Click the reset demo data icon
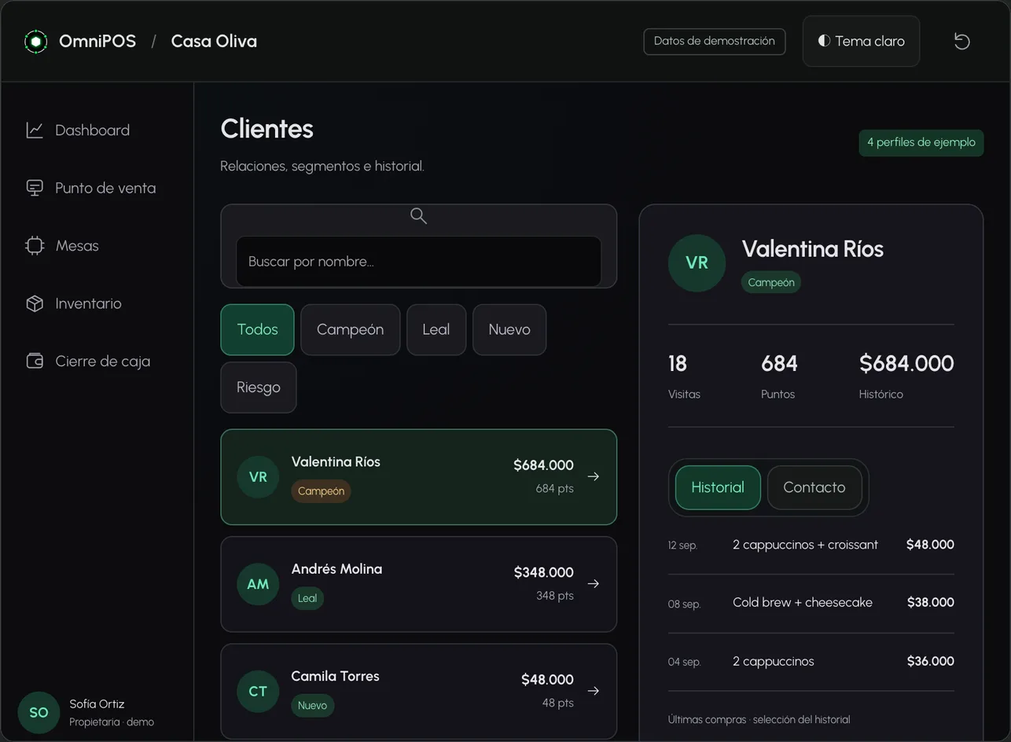 click(961, 41)
